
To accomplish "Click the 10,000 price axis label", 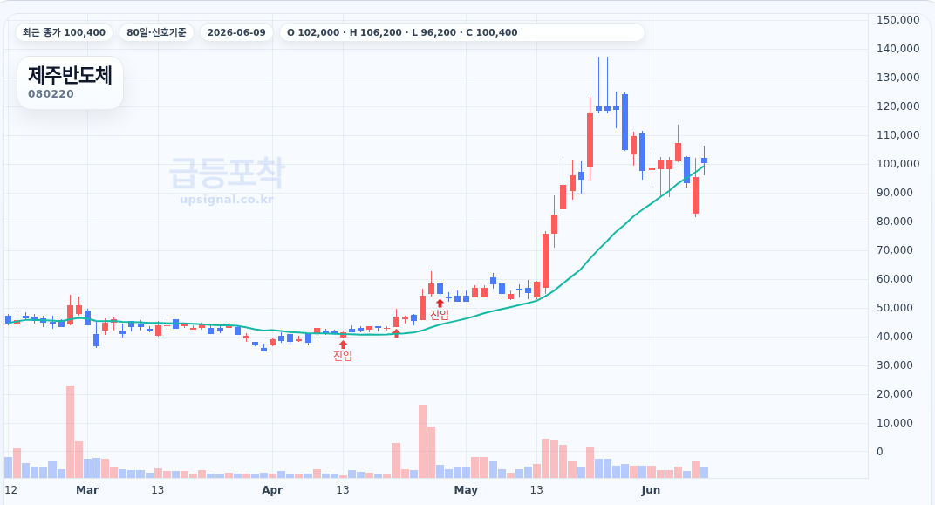I will pyautogui.click(x=895, y=423).
